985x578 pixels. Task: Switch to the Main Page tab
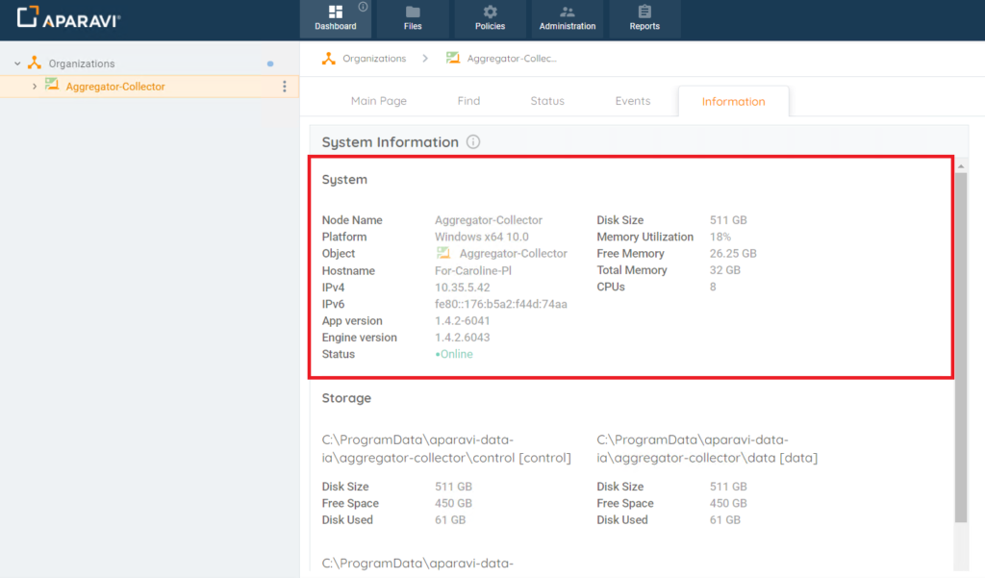[378, 101]
